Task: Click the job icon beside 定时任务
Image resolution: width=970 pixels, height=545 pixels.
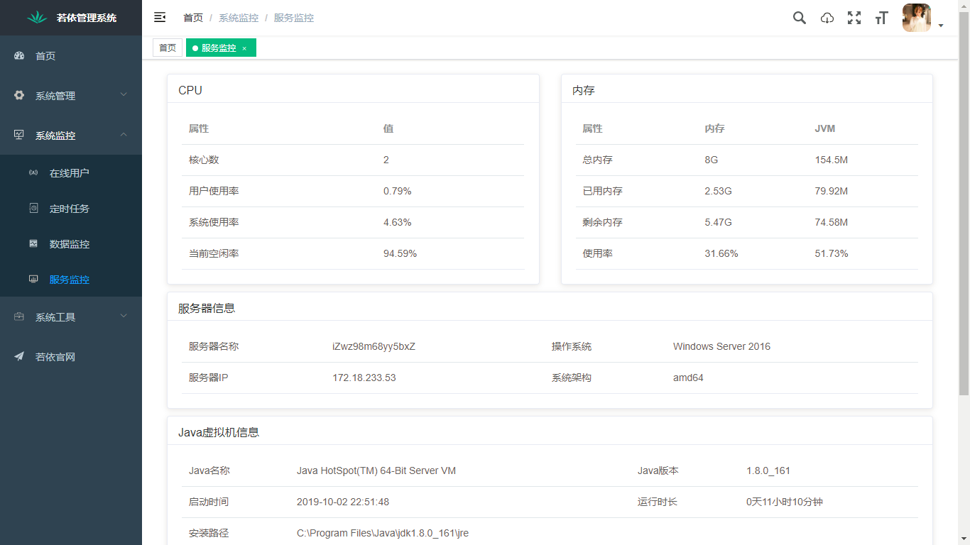Action: point(33,209)
